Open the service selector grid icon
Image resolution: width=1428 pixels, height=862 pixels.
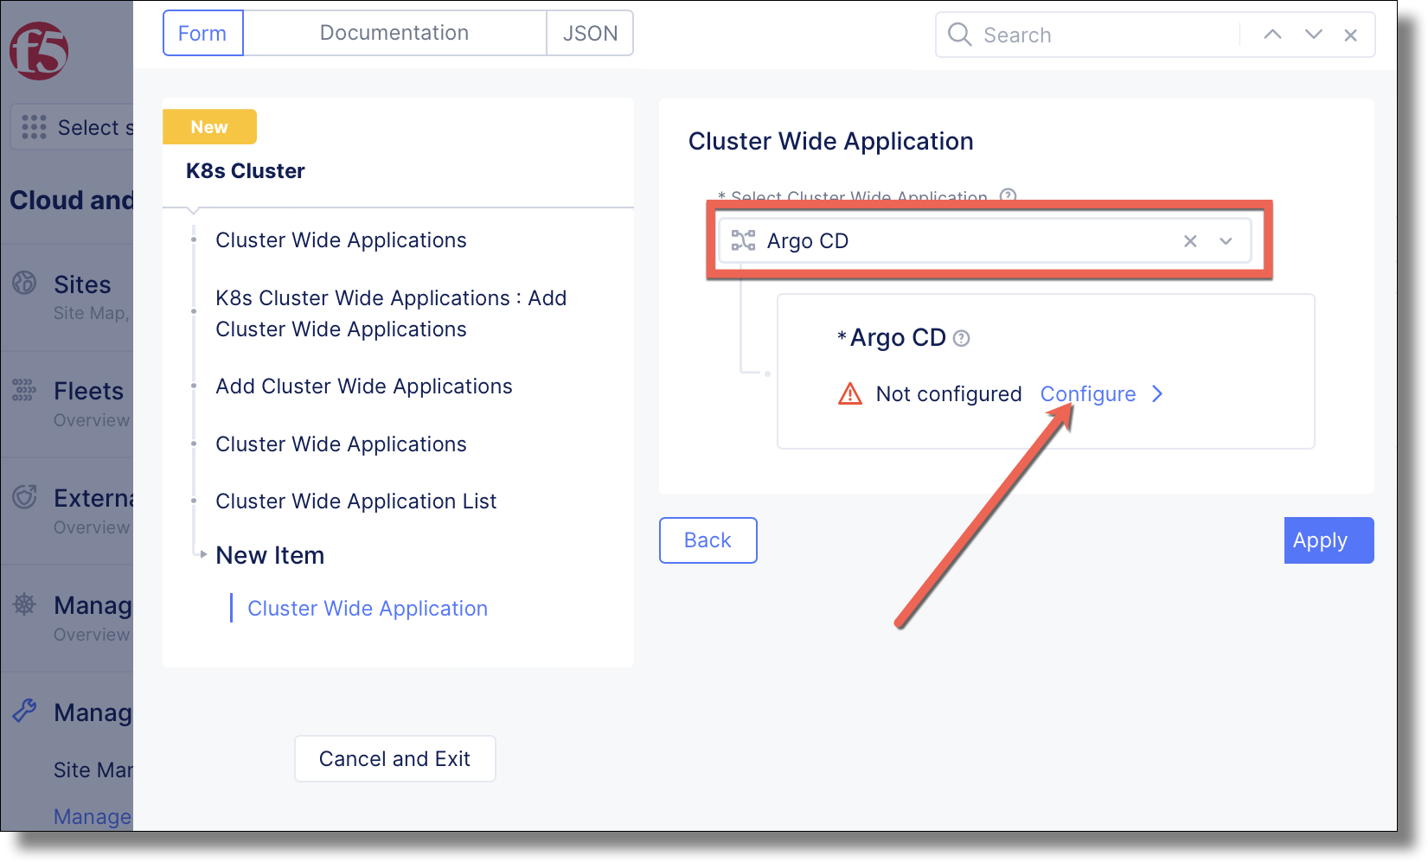(x=34, y=127)
